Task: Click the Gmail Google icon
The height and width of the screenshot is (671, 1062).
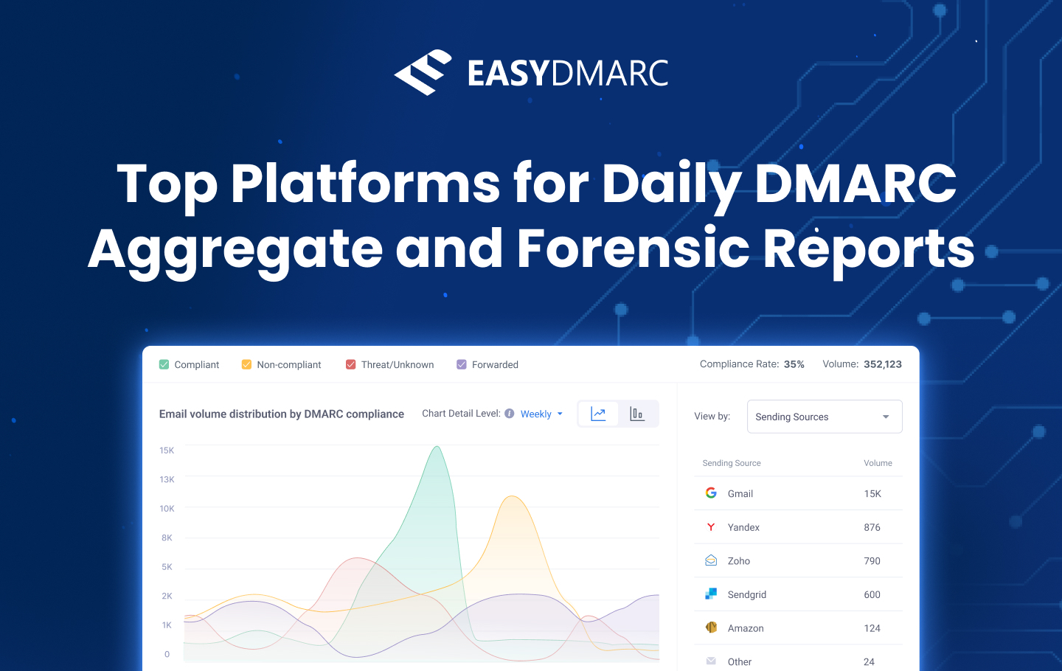Action: [x=711, y=493]
